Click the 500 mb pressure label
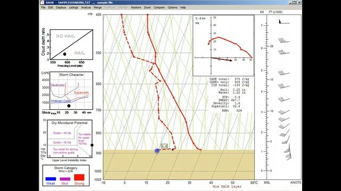The height and width of the screenshot is (191, 341). coord(99,53)
